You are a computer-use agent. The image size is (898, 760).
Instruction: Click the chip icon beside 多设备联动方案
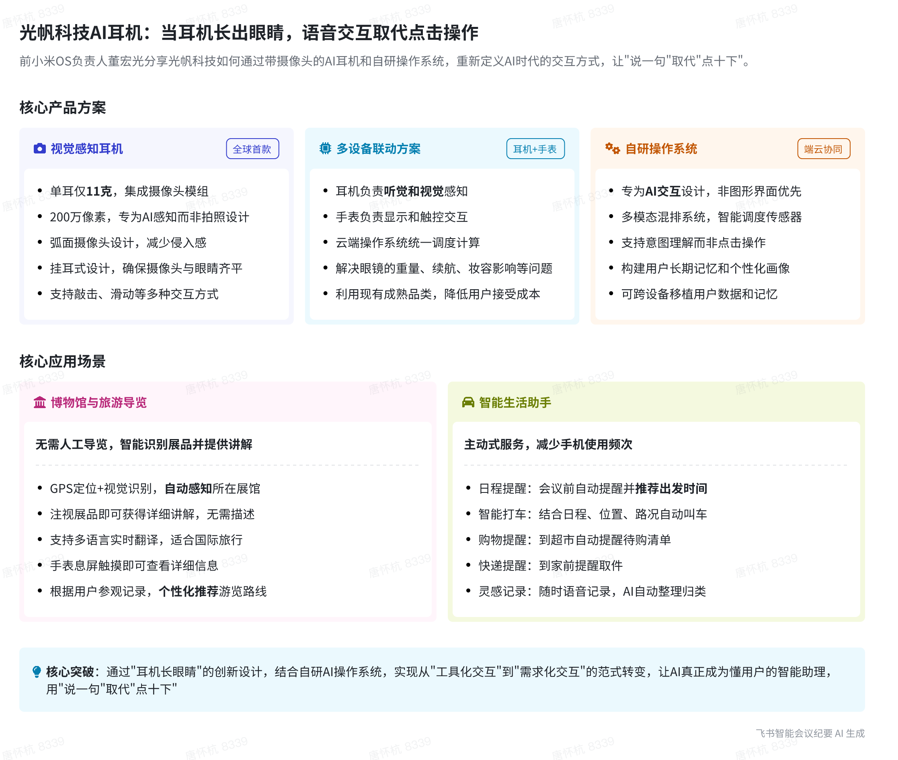click(x=325, y=149)
